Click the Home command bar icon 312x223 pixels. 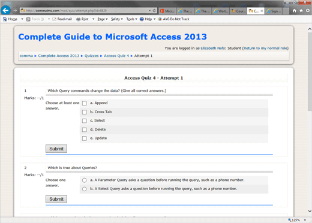(5, 19)
